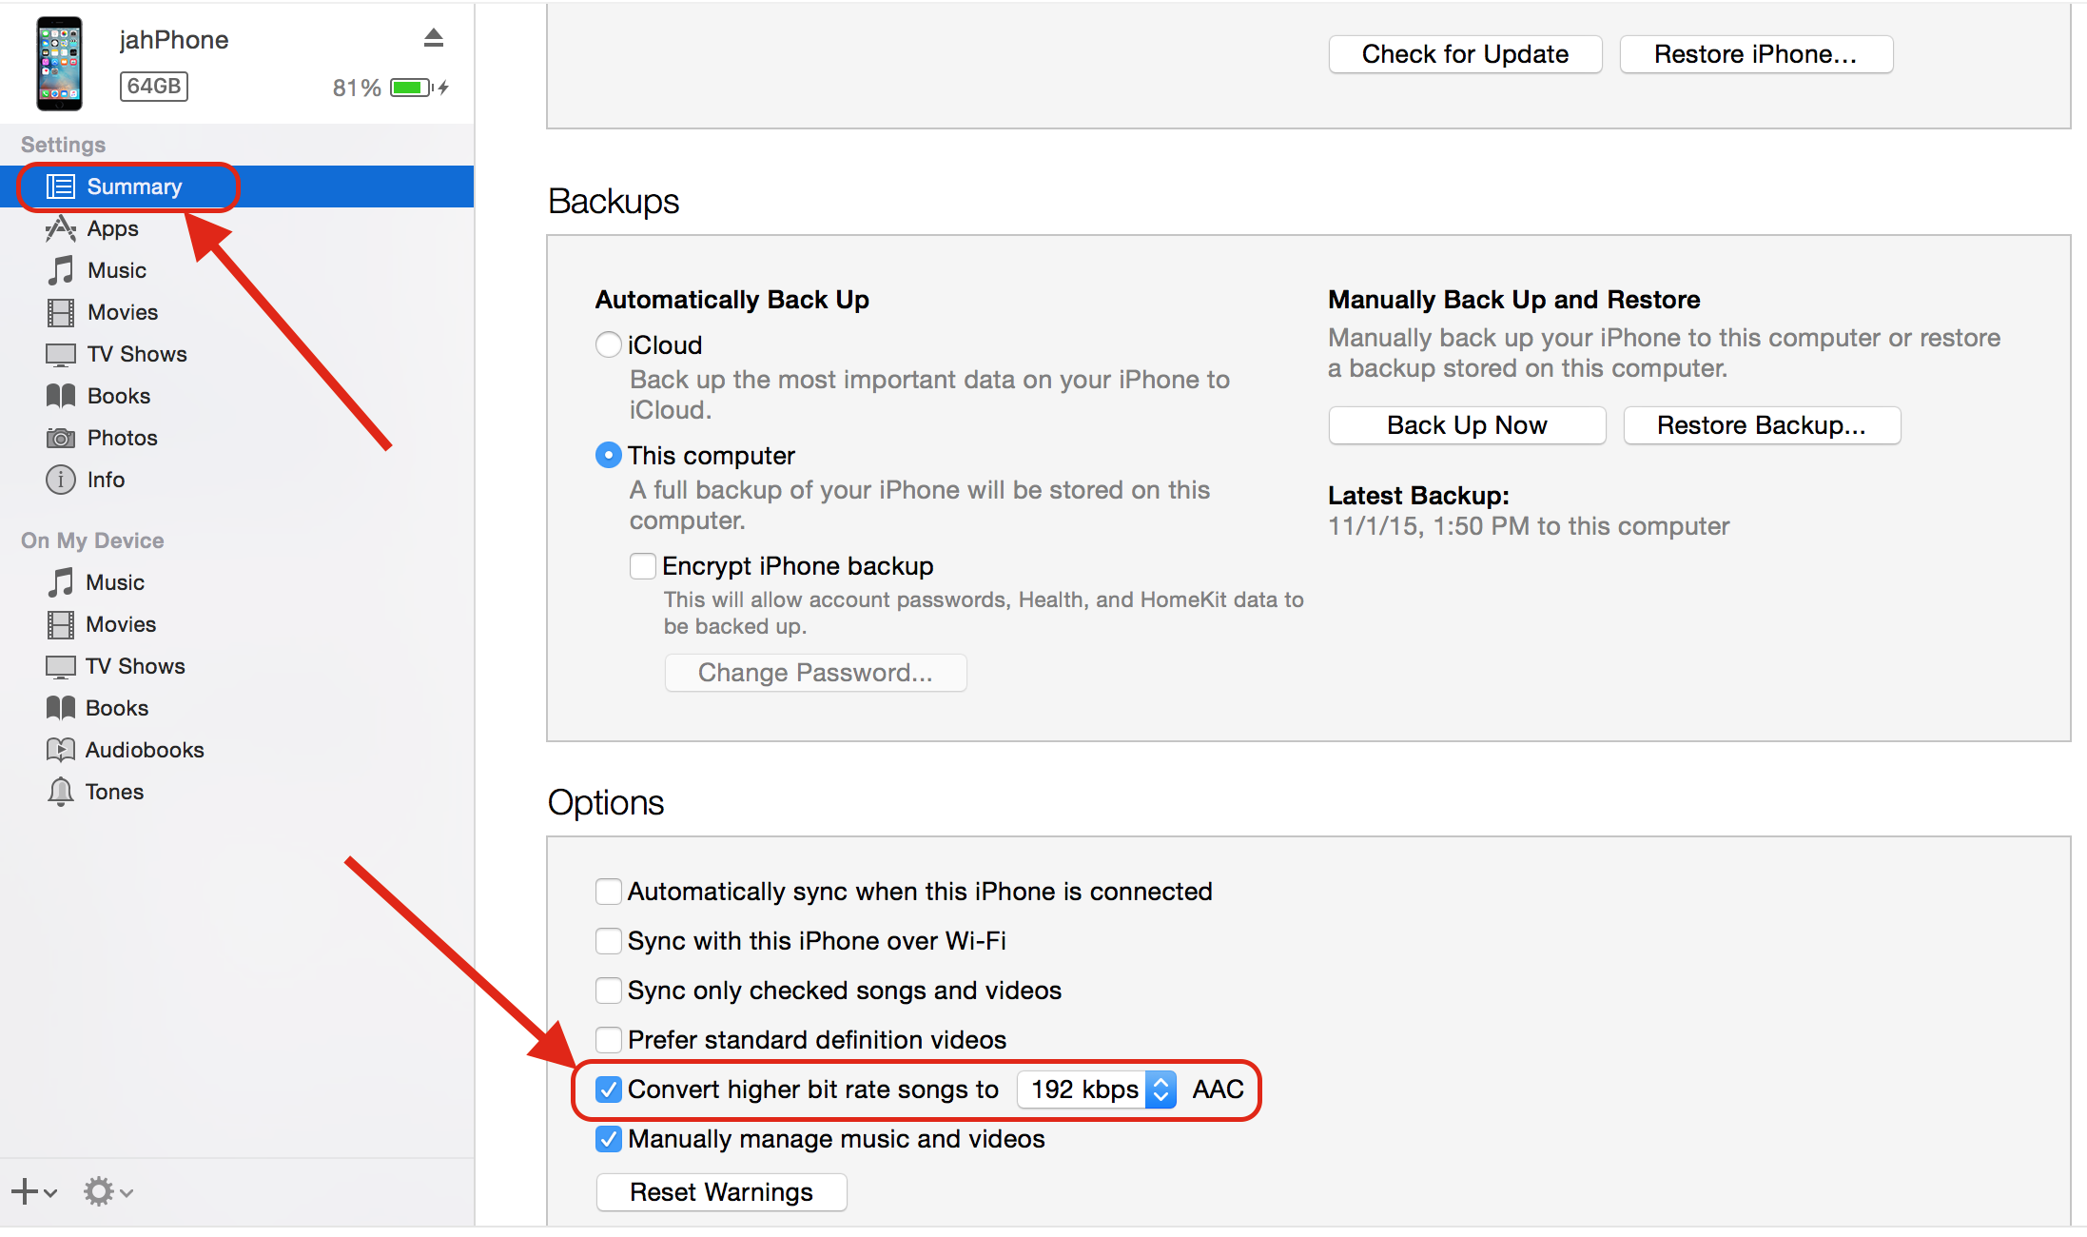Click TV Shows icon under Settings
The width and height of the screenshot is (2087, 1237).
pos(61,354)
